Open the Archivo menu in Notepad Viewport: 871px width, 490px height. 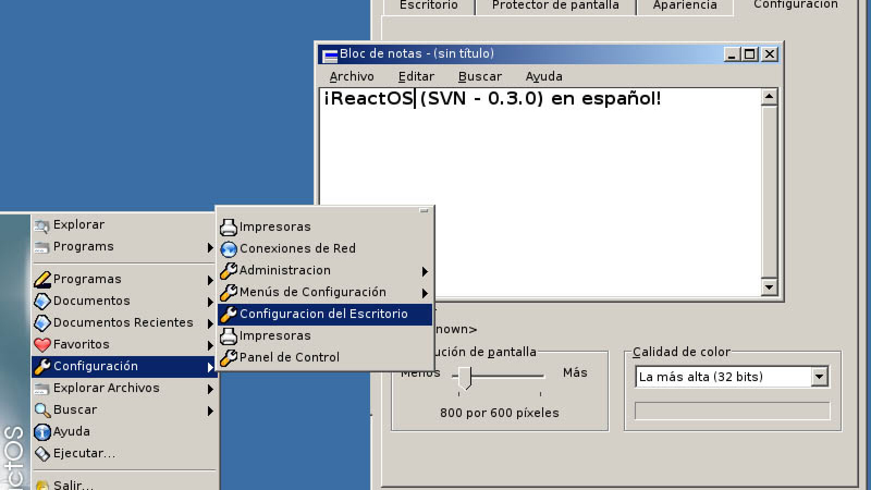[x=352, y=77]
